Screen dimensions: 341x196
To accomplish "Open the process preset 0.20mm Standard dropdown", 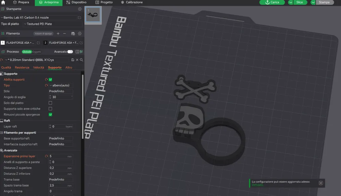I will click(x=37, y=60).
